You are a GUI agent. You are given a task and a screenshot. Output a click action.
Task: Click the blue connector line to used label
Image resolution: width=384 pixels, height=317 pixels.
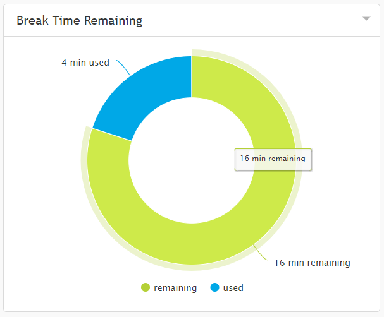coord(123,67)
